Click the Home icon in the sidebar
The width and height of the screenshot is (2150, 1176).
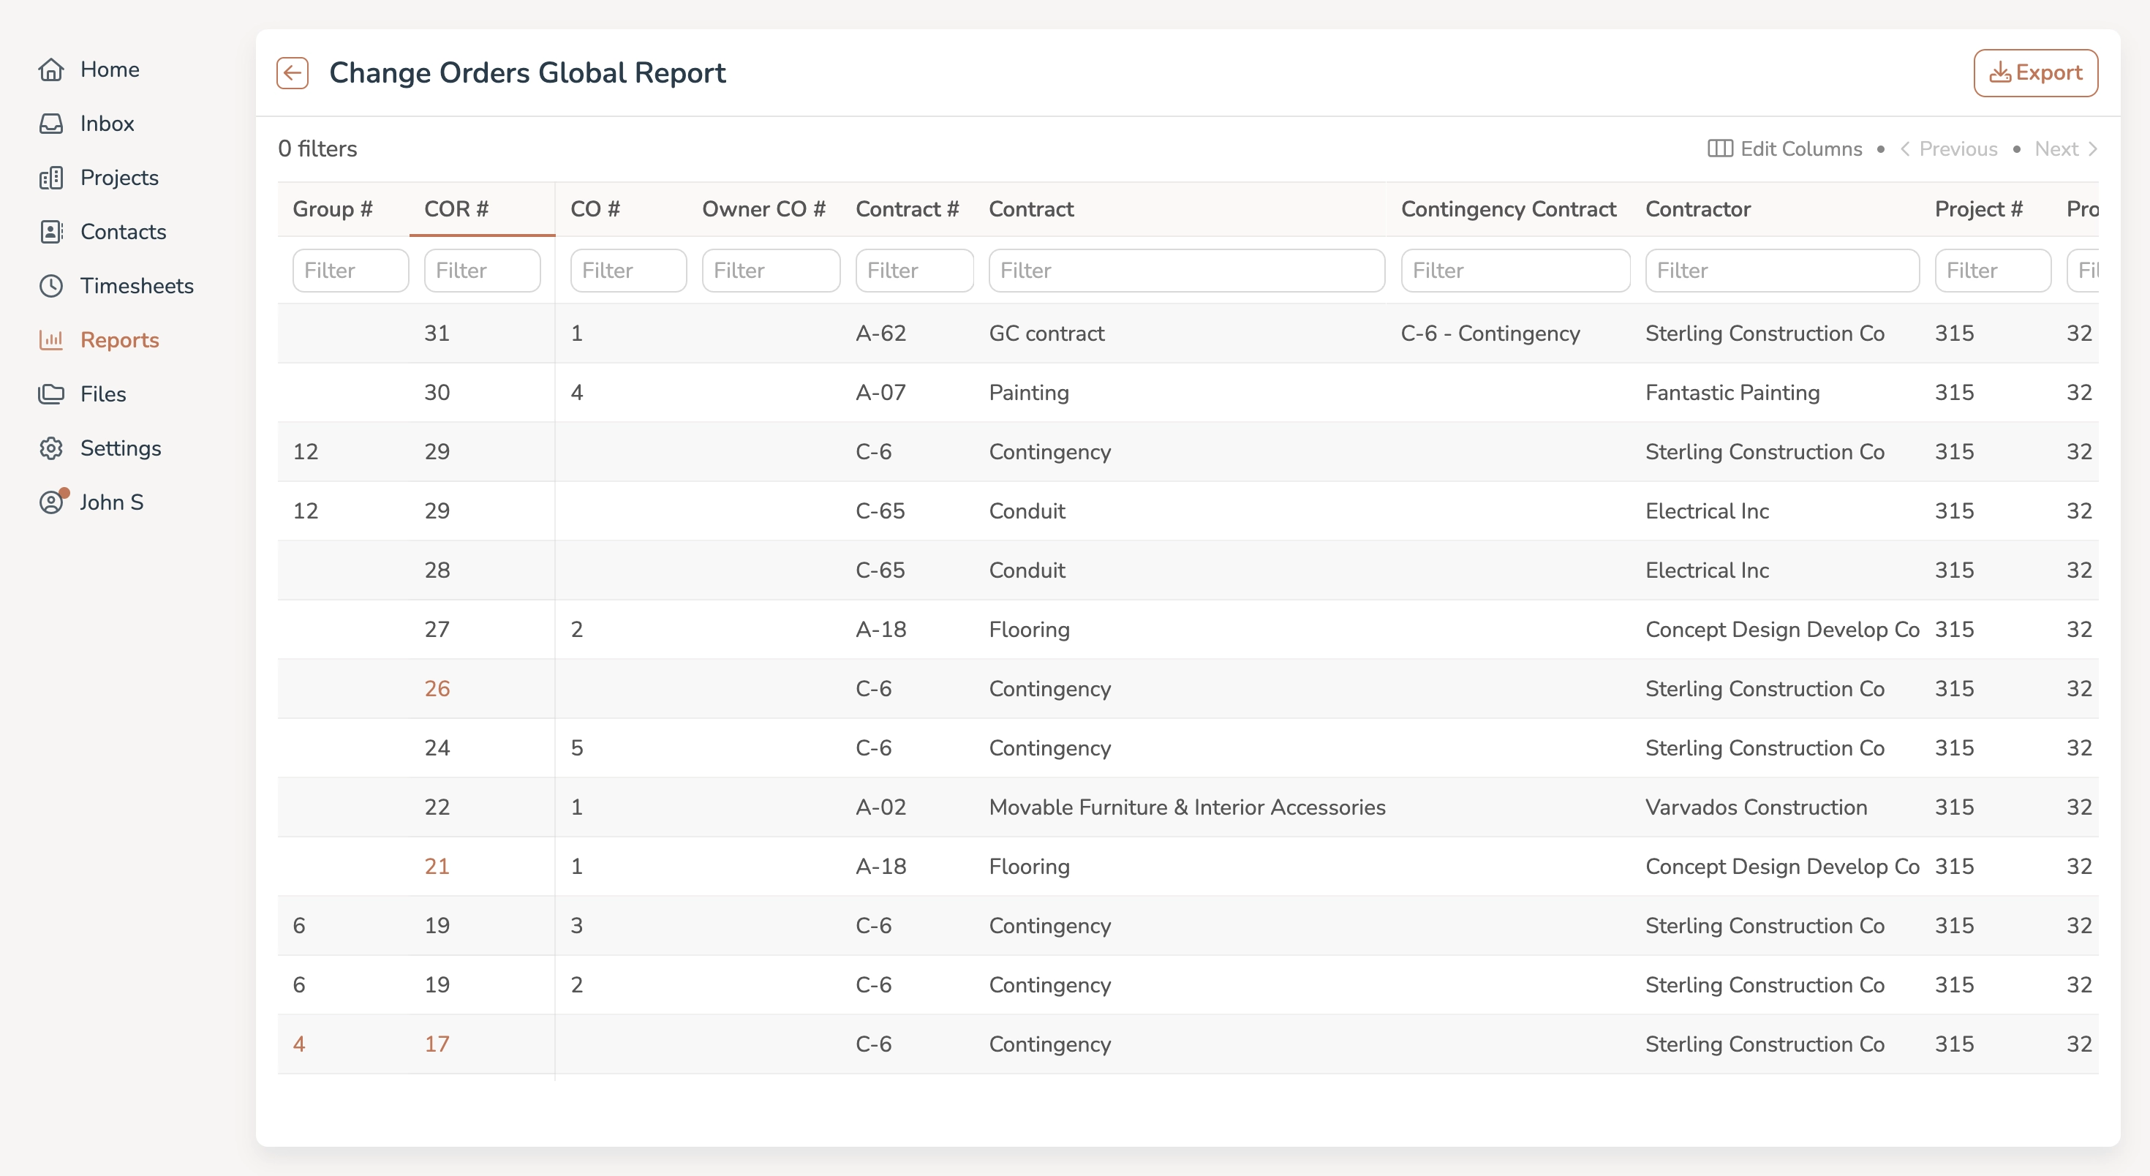[x=52, y=70]
